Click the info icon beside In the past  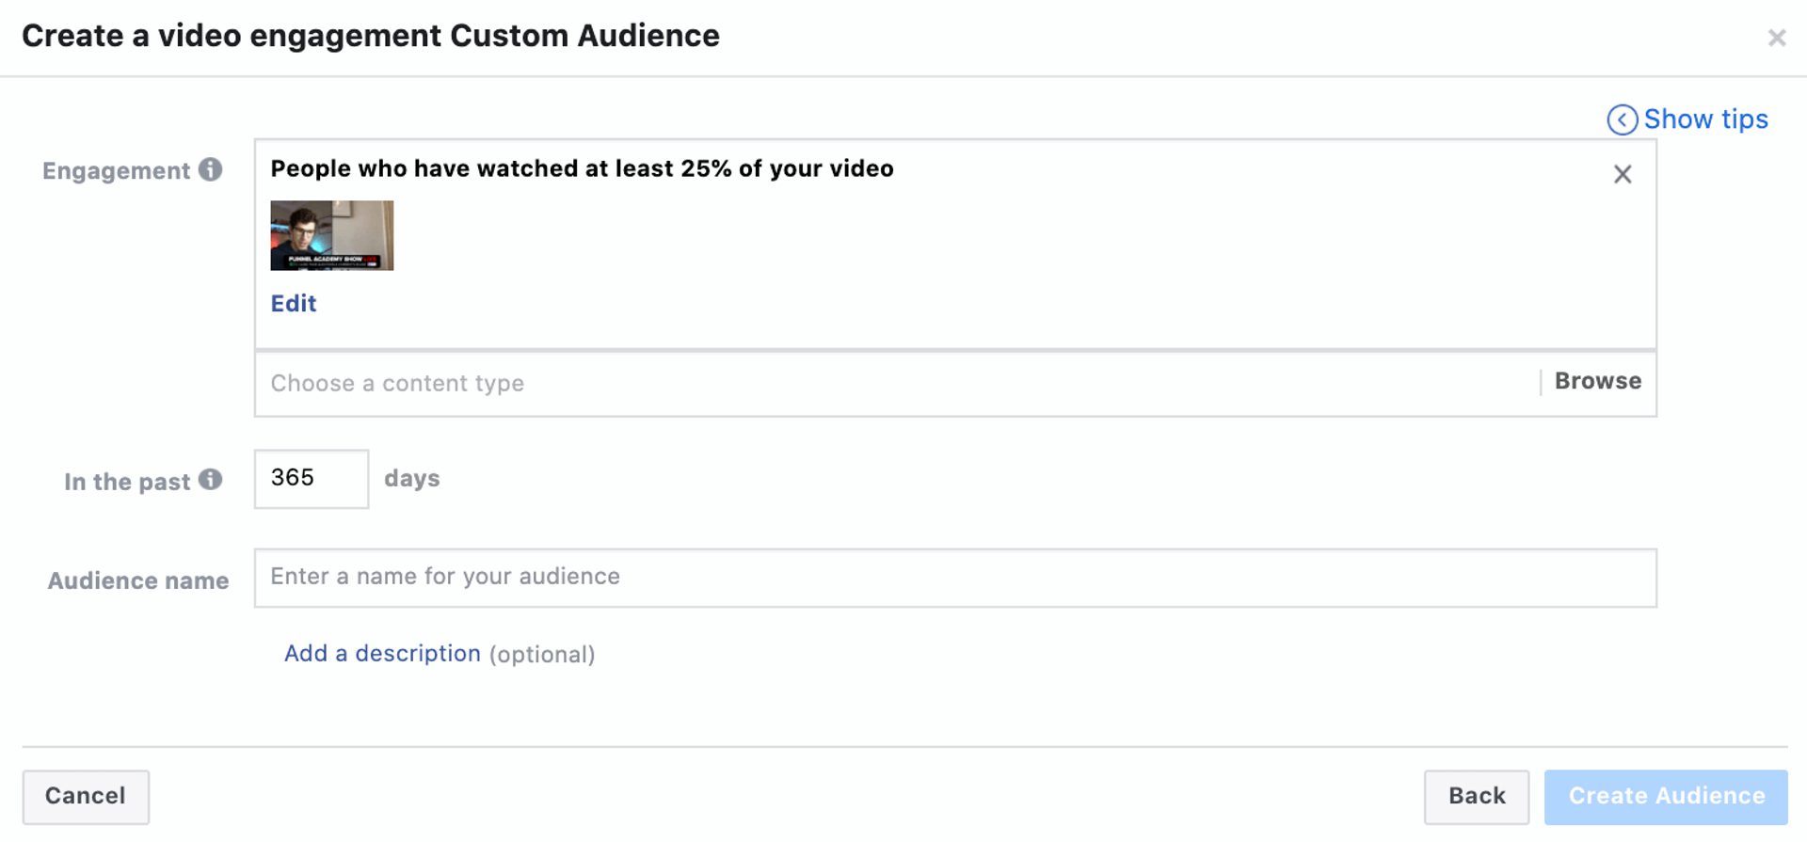(211, 480)
